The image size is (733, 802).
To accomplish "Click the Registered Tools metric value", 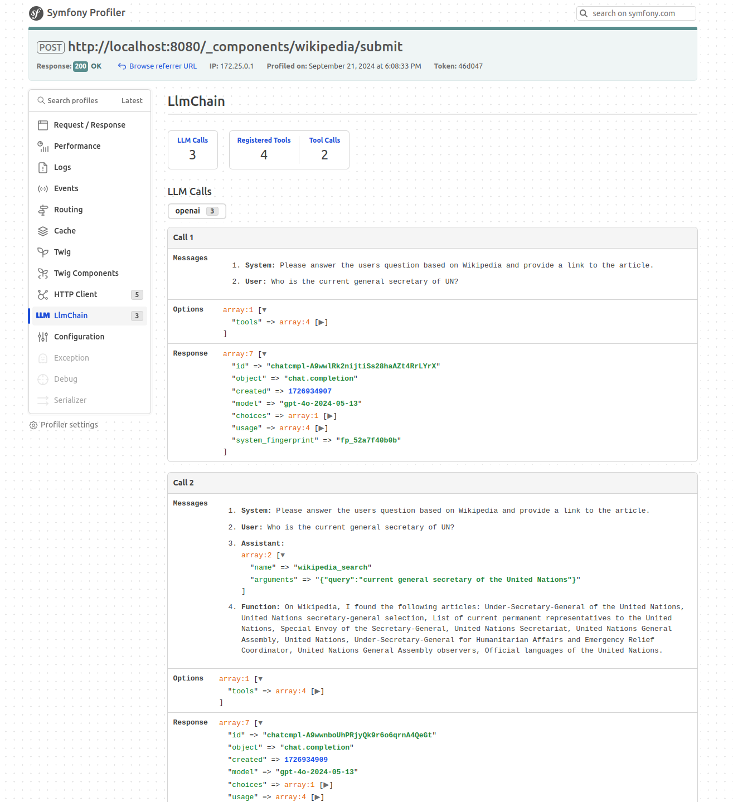I will point(264,155).
